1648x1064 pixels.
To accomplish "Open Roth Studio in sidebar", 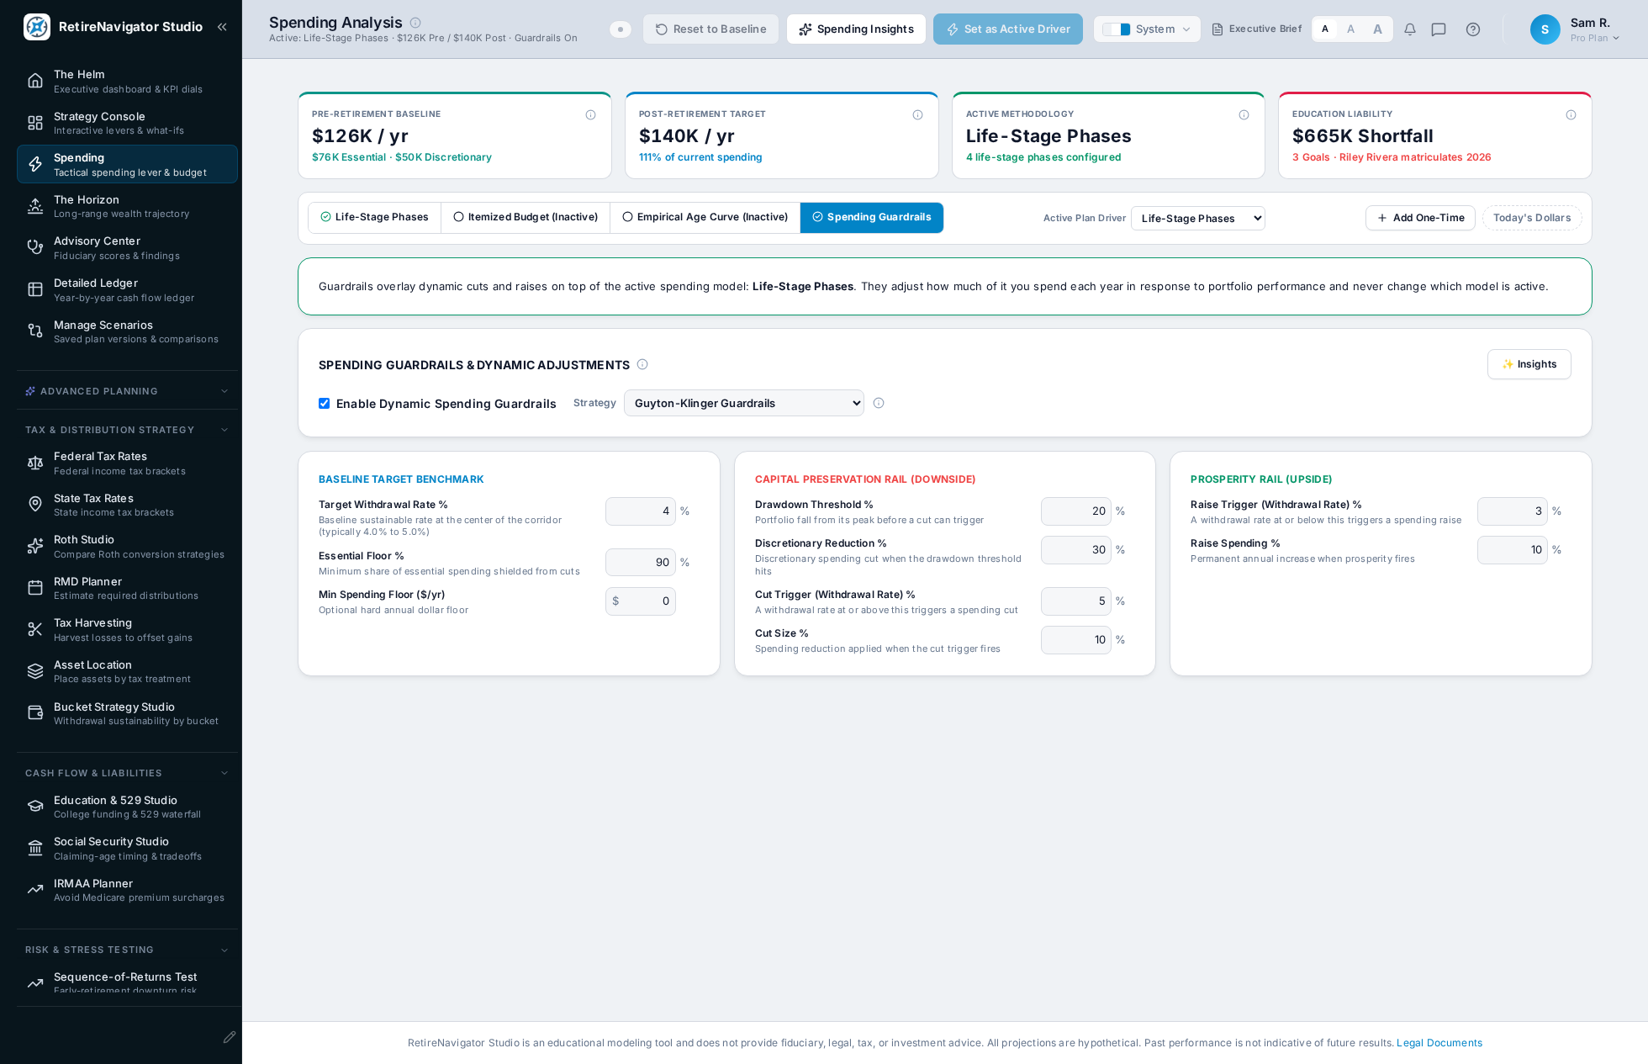I will click(x=127, y=547).
